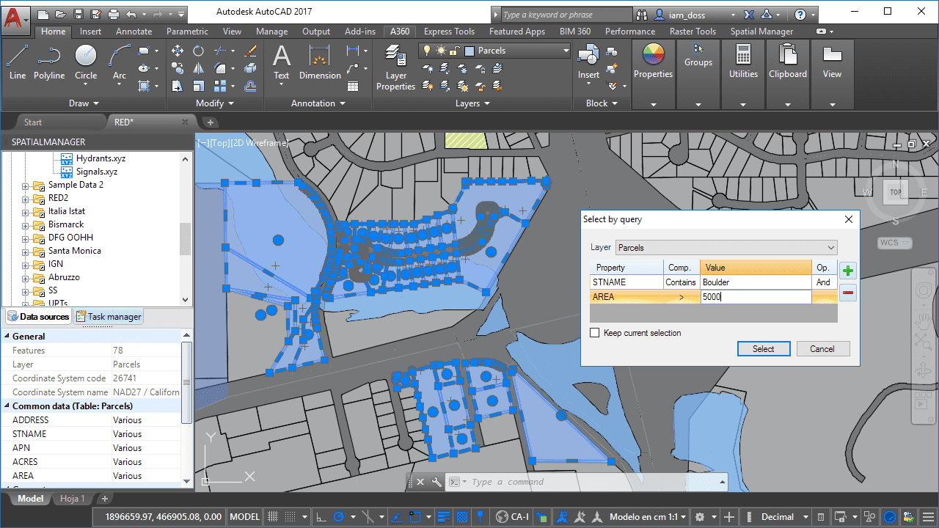
Task: Select the Arc tool
Action: click(x=120, y=62)
